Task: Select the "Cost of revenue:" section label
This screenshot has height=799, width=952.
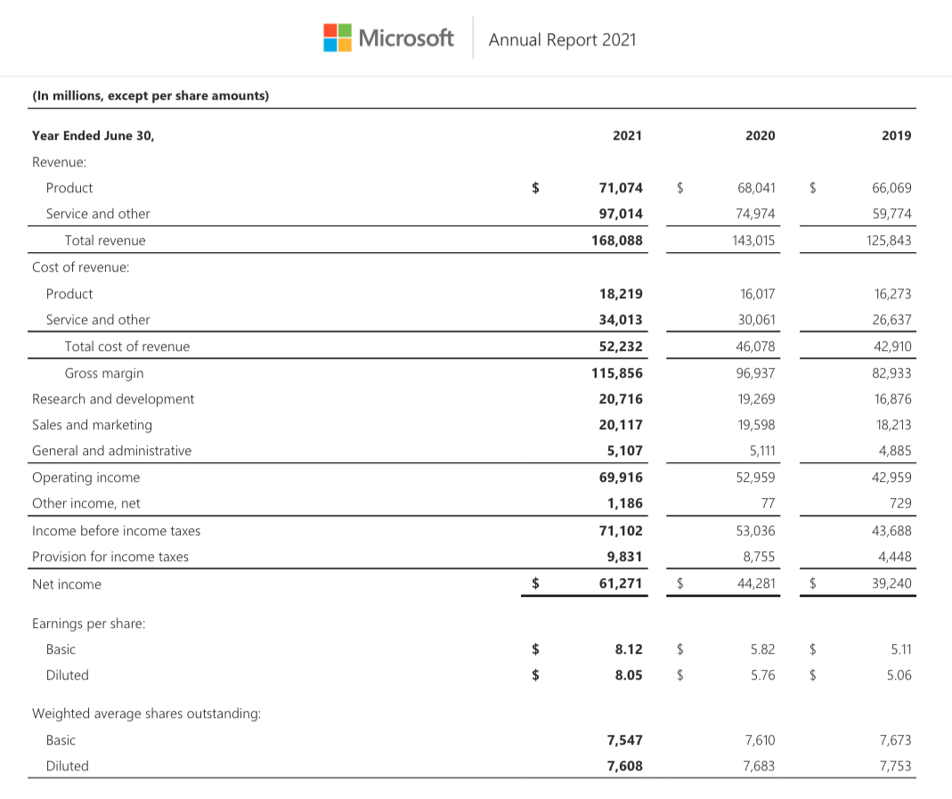Action: point(81,268)
